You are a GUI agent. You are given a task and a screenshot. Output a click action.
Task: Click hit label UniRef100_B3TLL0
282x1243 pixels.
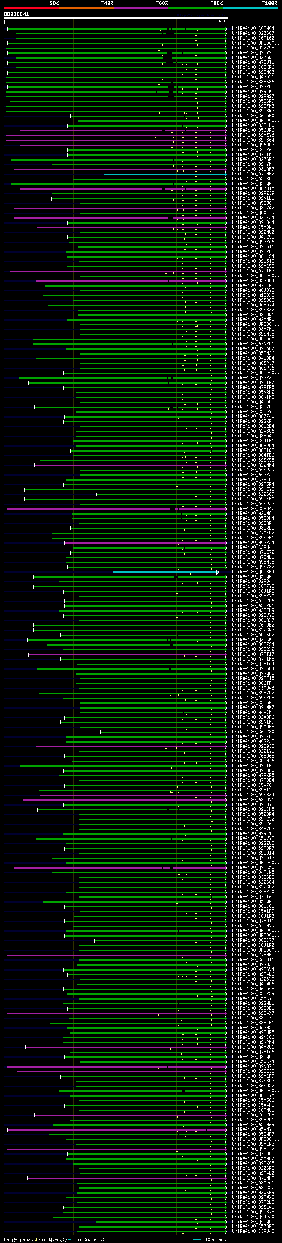(x=253, y=126)
